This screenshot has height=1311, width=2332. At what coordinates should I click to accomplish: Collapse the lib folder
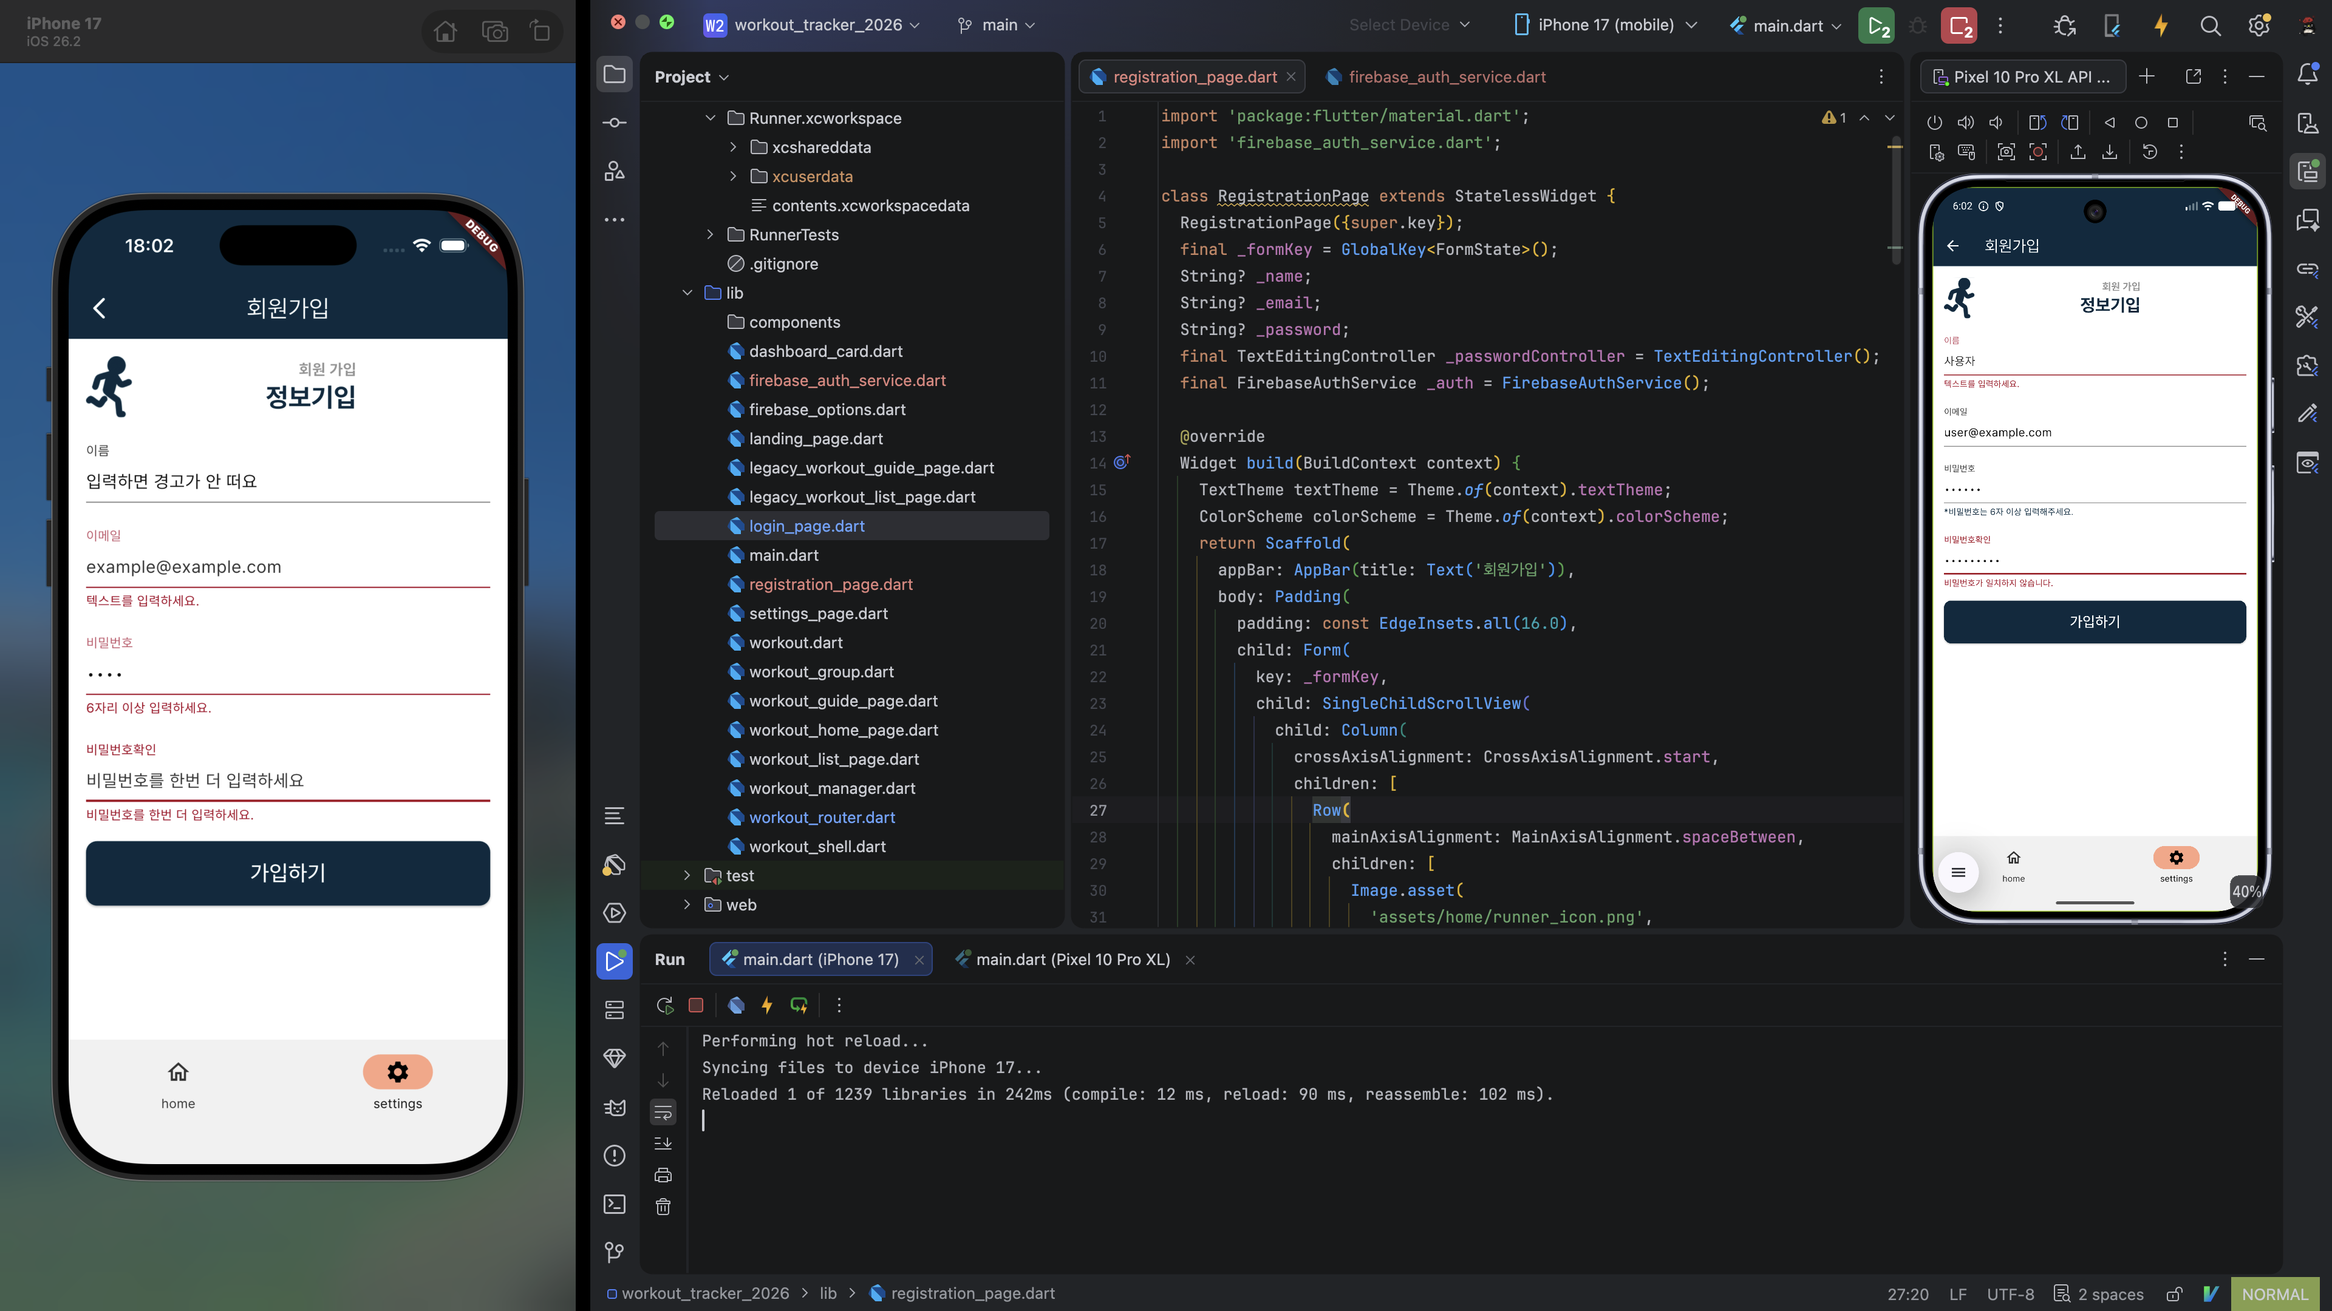pyautogui.click(x=687, y=292)
